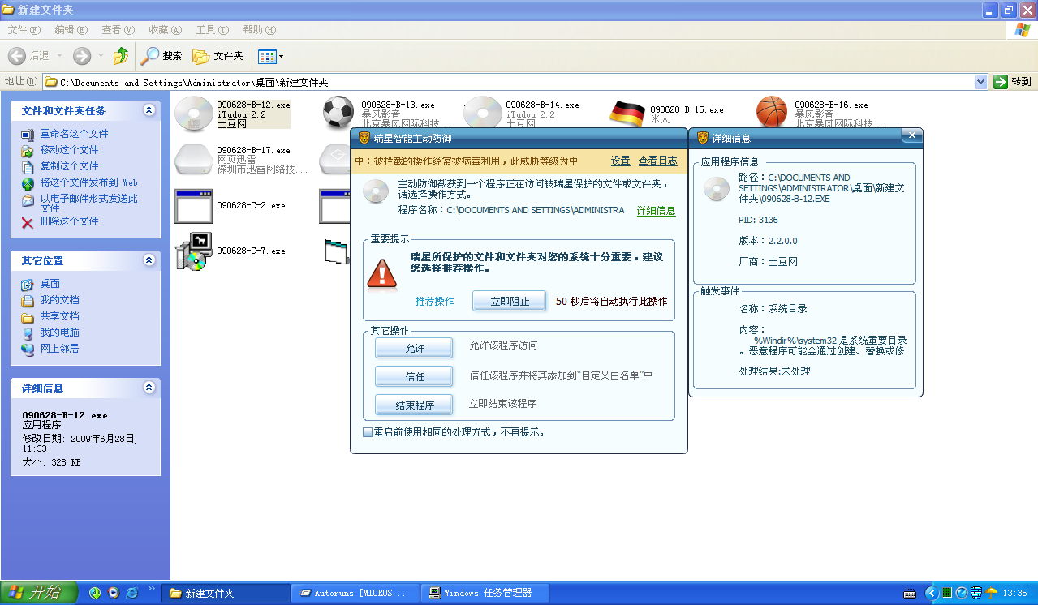Open the Edit (编辑) menu

(x=71, y=30)
